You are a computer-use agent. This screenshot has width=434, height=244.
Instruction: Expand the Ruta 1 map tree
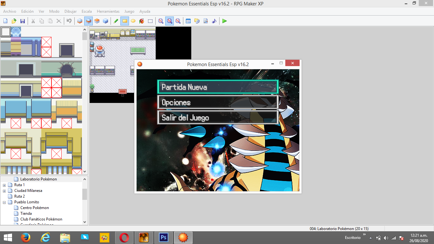pos(4,185)
